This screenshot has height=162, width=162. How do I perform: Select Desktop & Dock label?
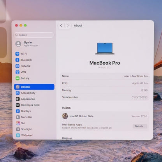[x=30, y=105]
